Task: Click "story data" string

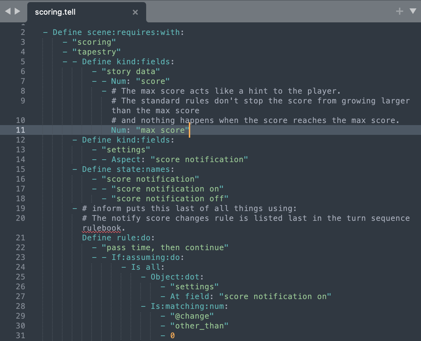Action: click(x=131, y=71)
